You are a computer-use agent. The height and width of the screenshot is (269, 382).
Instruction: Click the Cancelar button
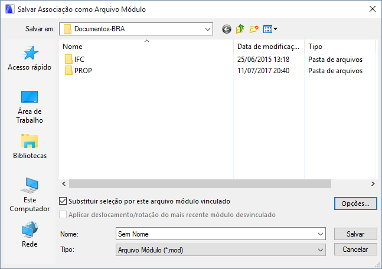[355, 250]
